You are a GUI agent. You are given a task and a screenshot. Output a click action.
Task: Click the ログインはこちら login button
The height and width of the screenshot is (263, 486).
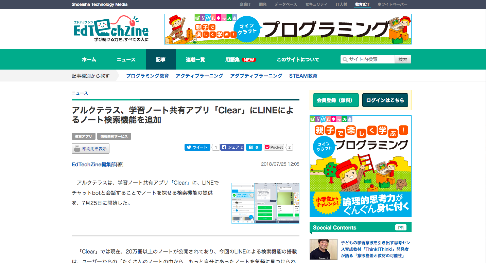pos(385,100)
